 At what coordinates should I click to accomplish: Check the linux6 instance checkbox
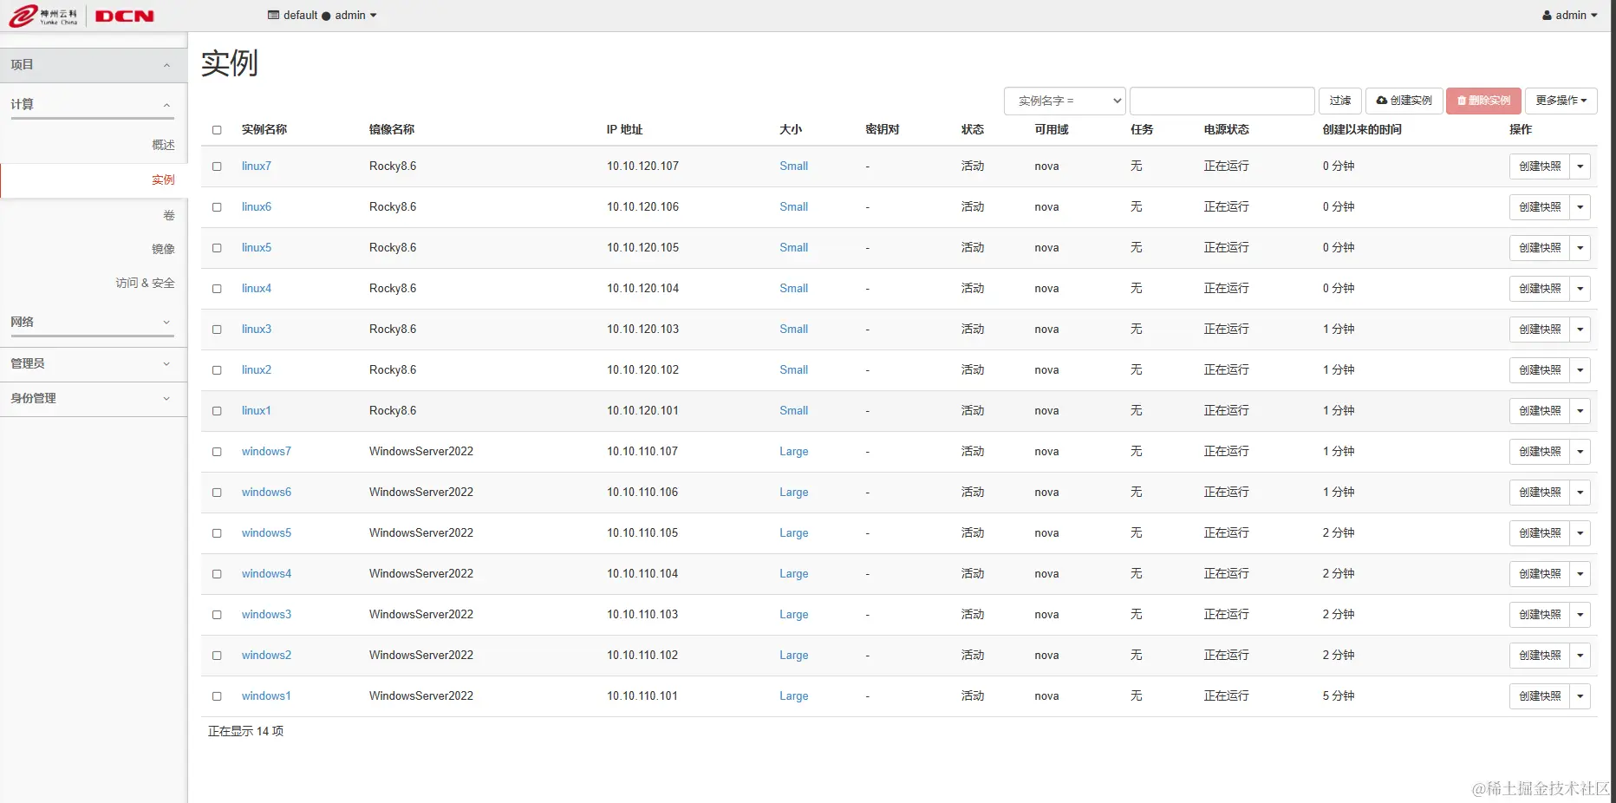point(217,207)
